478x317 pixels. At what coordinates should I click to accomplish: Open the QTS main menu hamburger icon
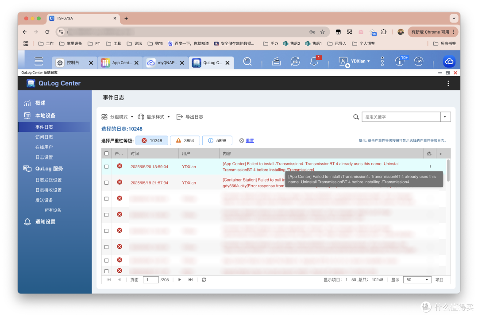point(39,61)
